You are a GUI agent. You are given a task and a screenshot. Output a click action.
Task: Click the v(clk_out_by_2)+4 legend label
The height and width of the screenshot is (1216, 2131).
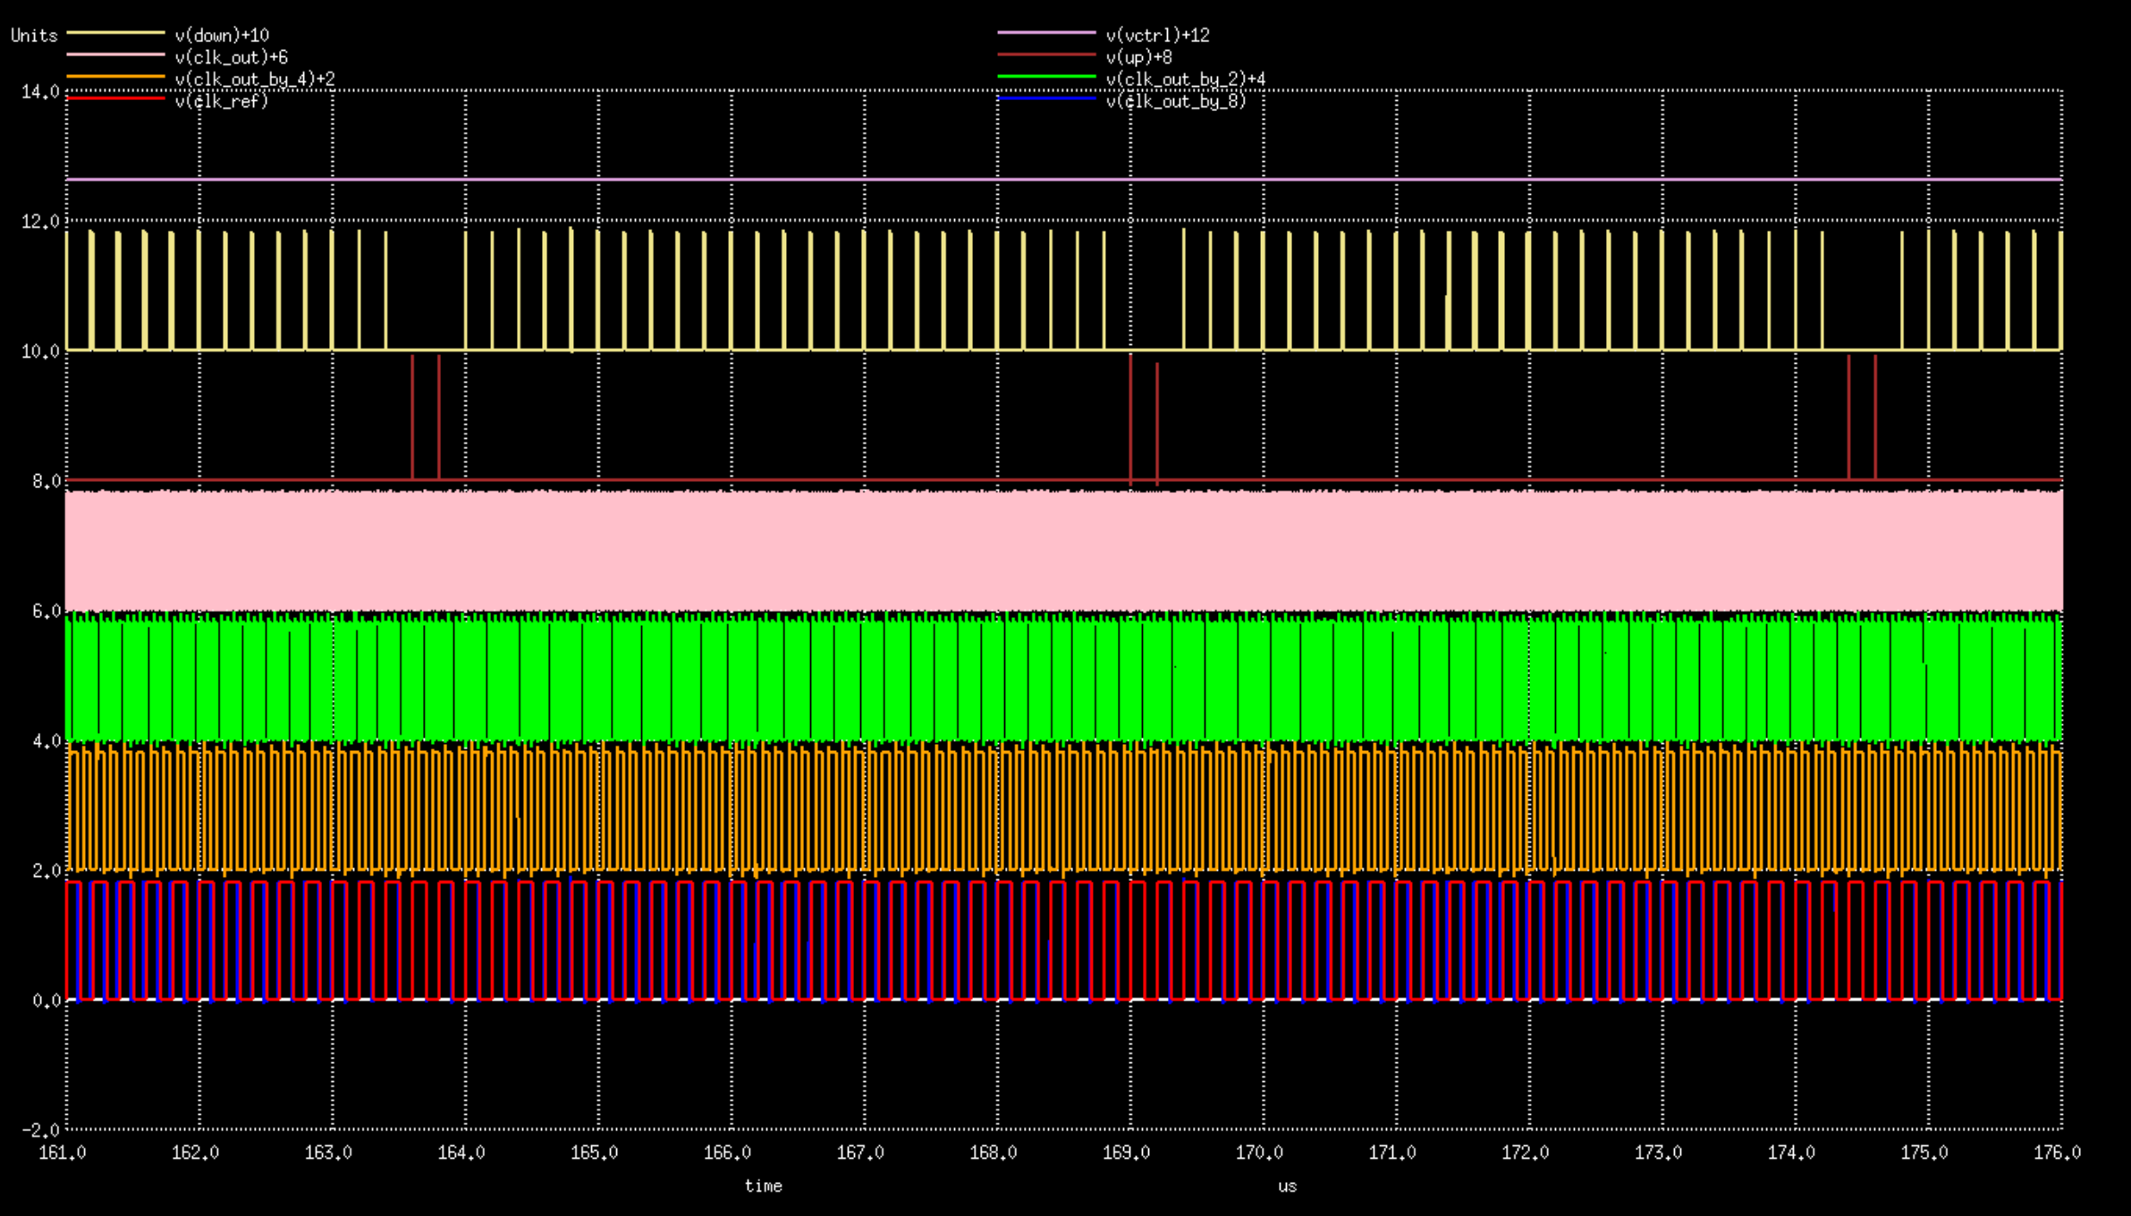[x=1185, y=80]
